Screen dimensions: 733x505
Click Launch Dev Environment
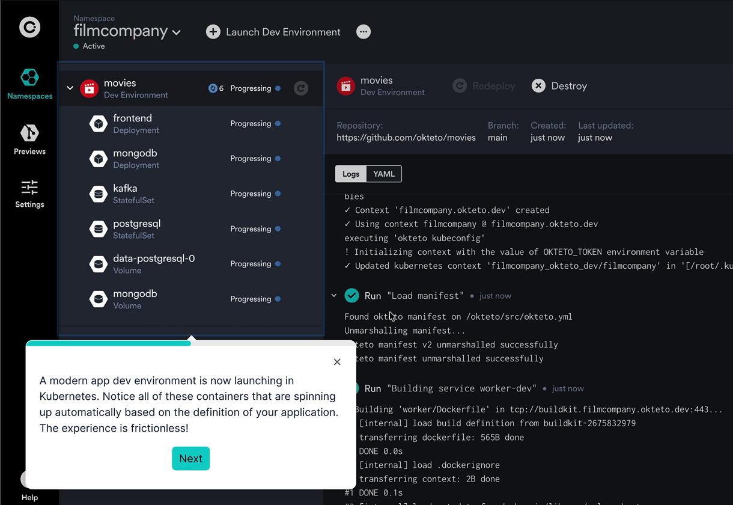pos(273,32)
